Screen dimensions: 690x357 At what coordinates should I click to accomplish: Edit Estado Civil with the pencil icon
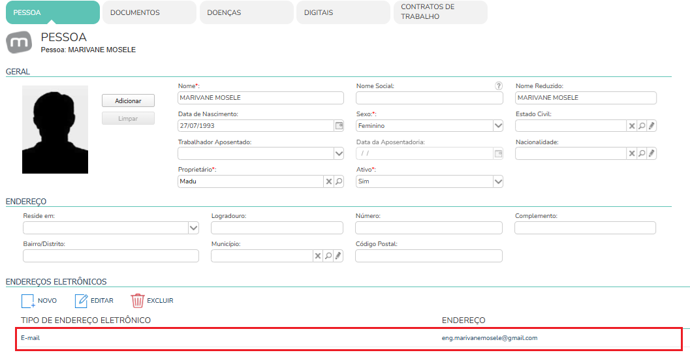(x=651, y=126)
